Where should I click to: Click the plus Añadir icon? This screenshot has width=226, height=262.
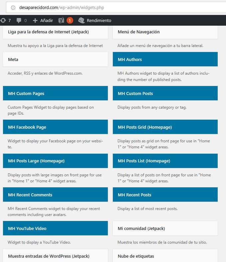[35, 21]
